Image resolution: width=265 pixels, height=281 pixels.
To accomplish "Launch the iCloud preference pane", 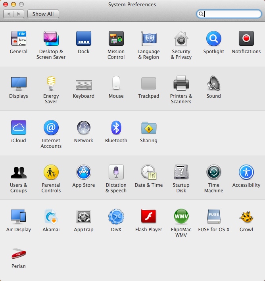I will 19,128.
